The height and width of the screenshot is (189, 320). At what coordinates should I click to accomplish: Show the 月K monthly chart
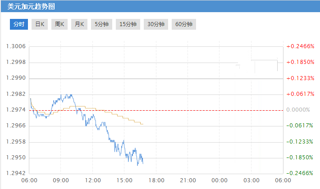(79, 24)
